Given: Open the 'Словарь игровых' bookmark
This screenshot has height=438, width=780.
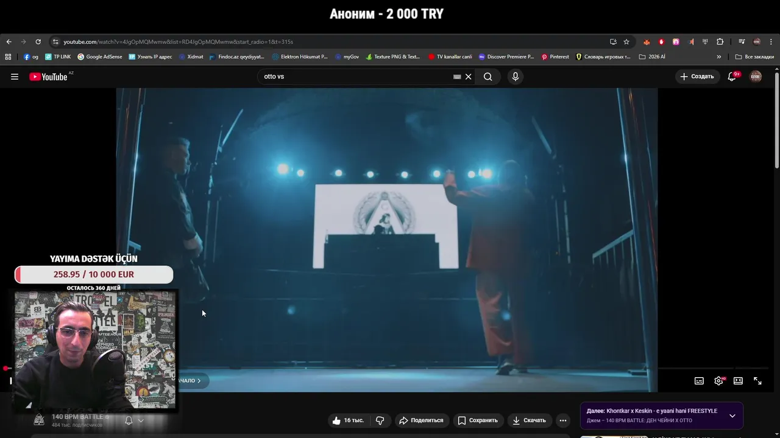Looking at the screenshot, I should coord(603,57).
